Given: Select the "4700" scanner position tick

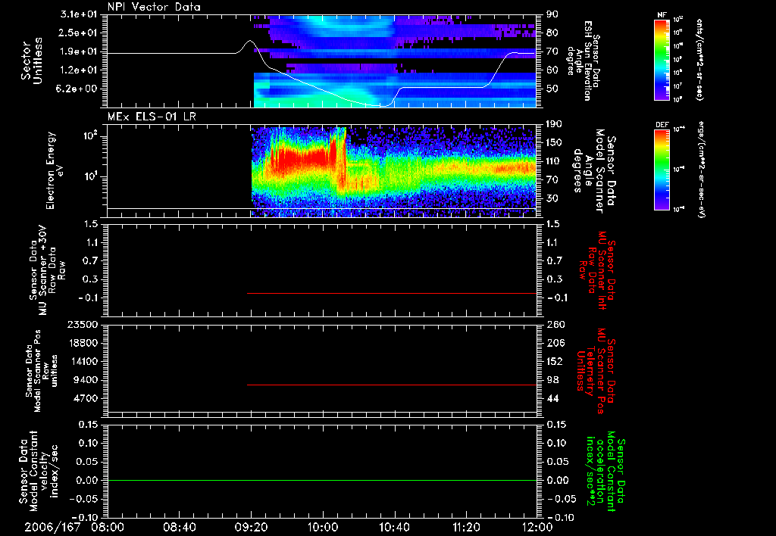Looking at the screenshot, I should [86, 398].
